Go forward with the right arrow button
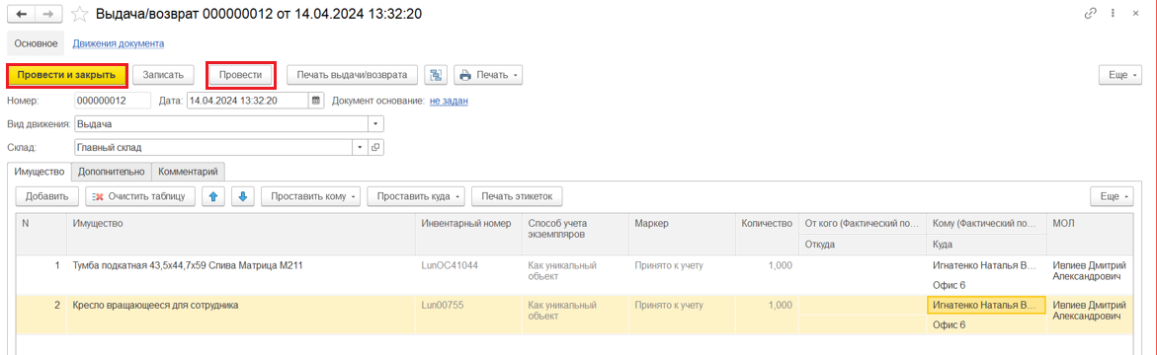 pyautogui.click(x=48, y=14)
